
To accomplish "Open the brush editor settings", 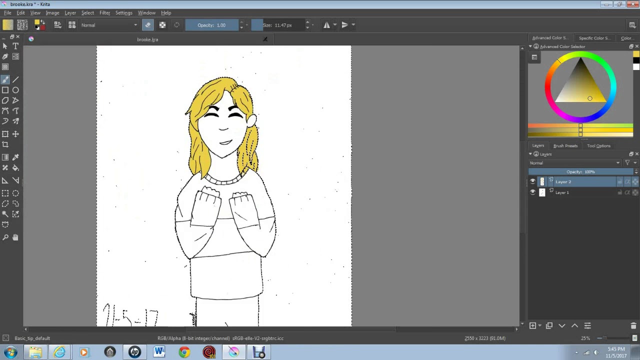I will (x=57, y=25).
